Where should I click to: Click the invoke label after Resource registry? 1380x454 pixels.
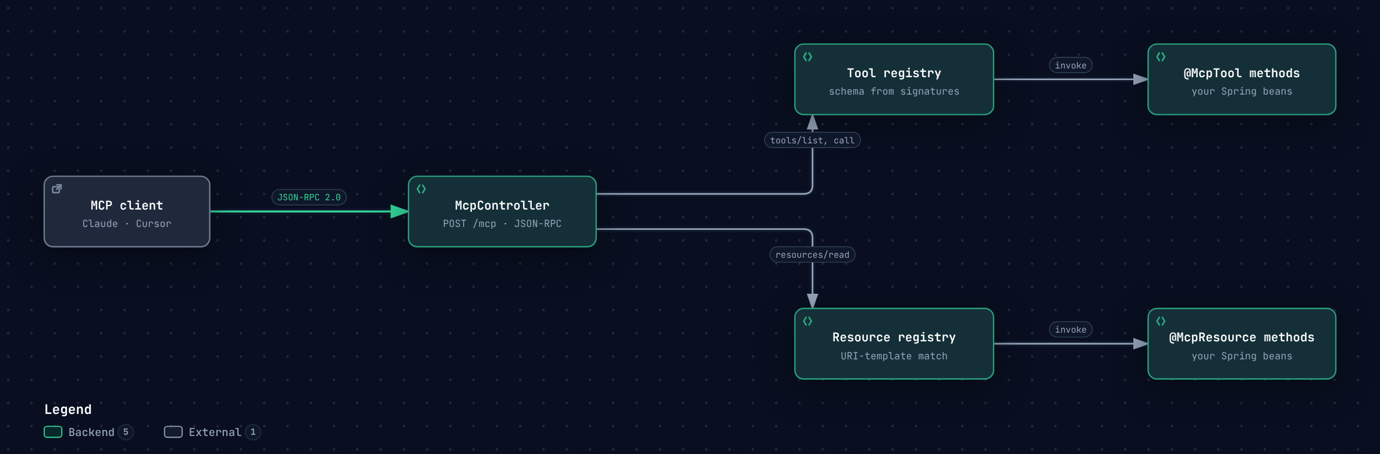click(x=1070, y=330)
